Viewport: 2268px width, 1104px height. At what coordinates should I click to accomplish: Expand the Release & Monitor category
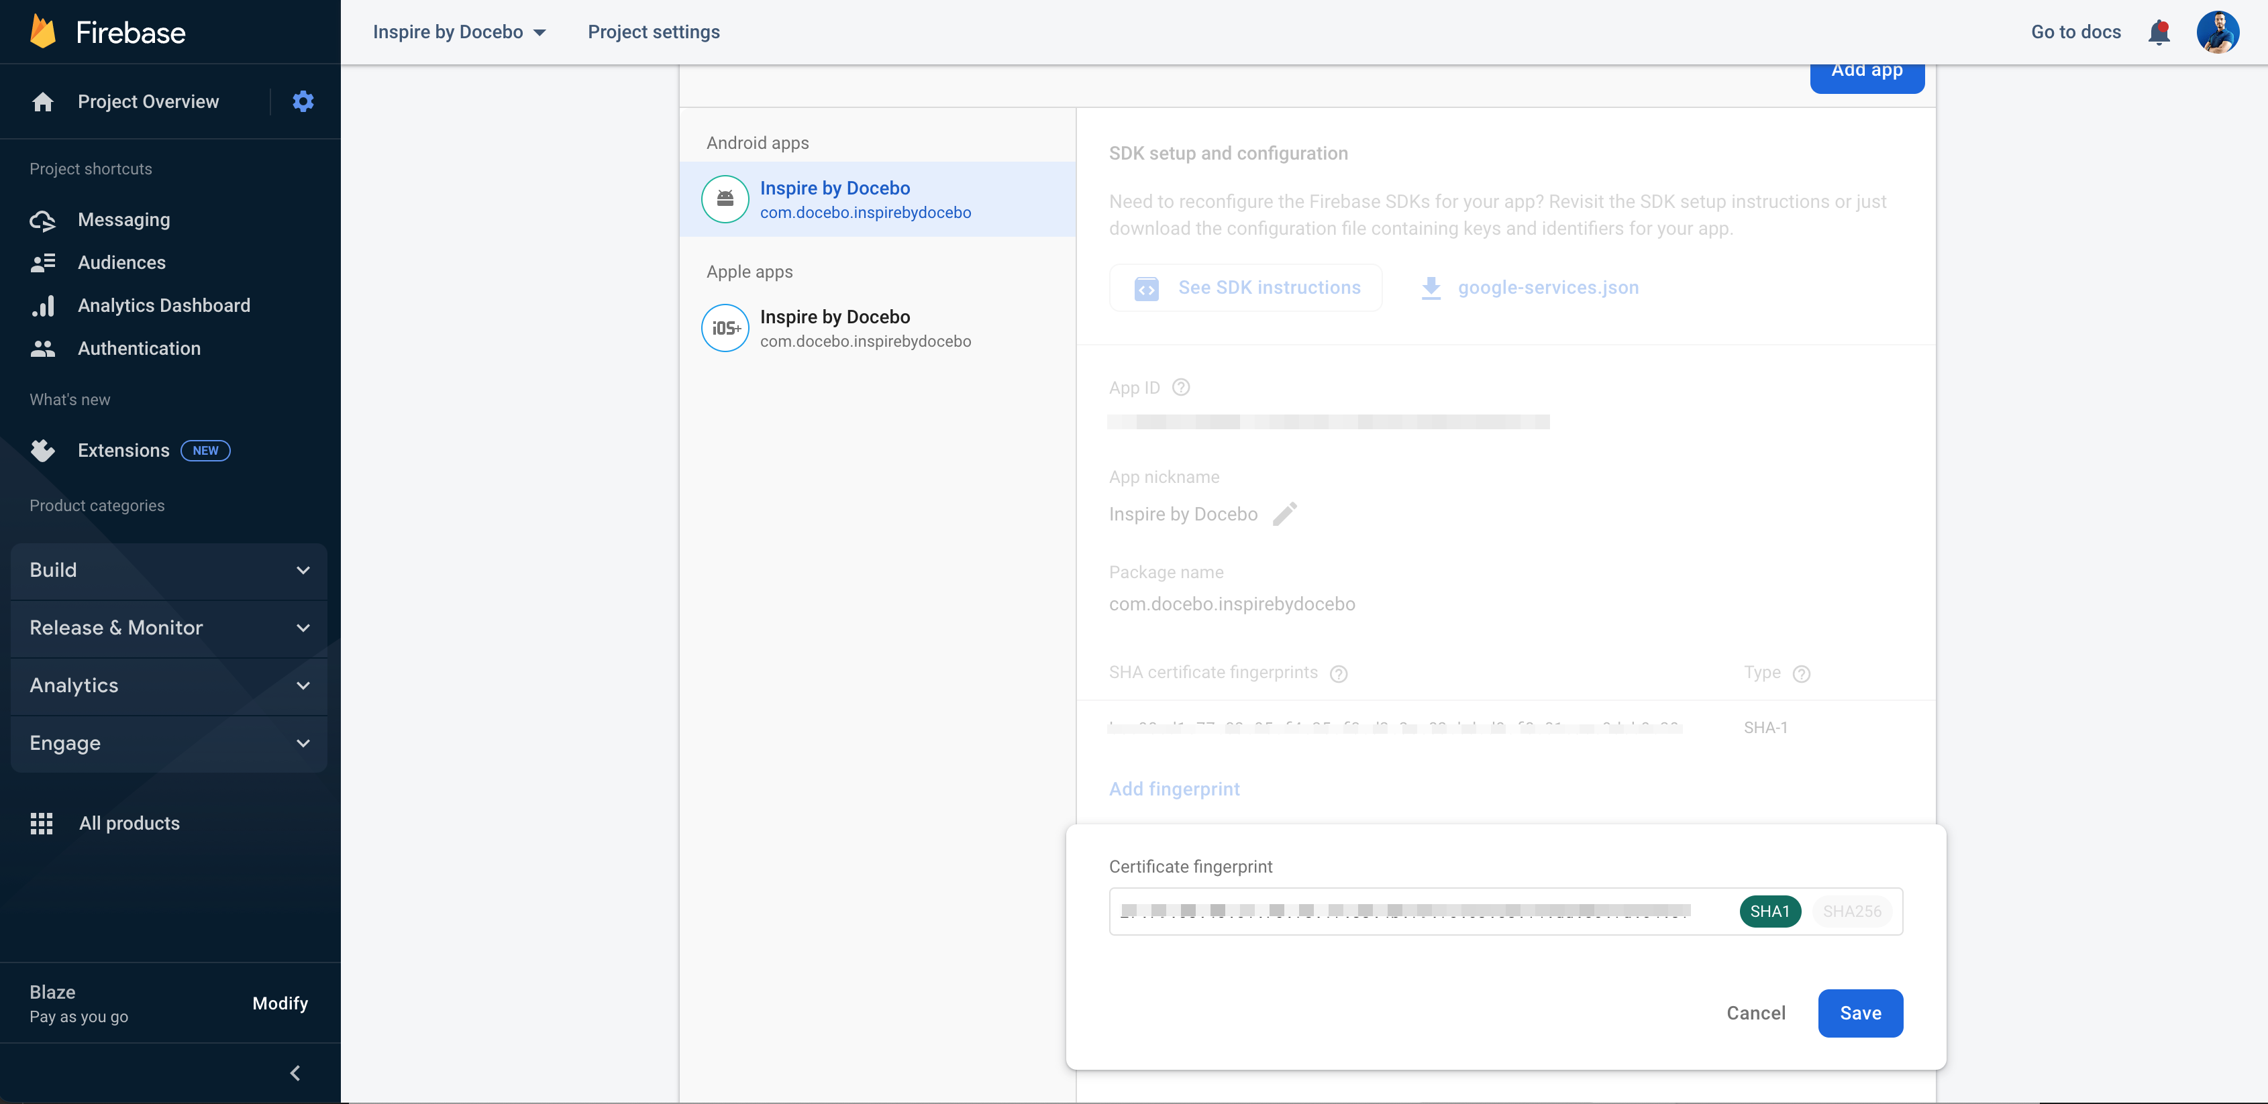pos(169,628)
